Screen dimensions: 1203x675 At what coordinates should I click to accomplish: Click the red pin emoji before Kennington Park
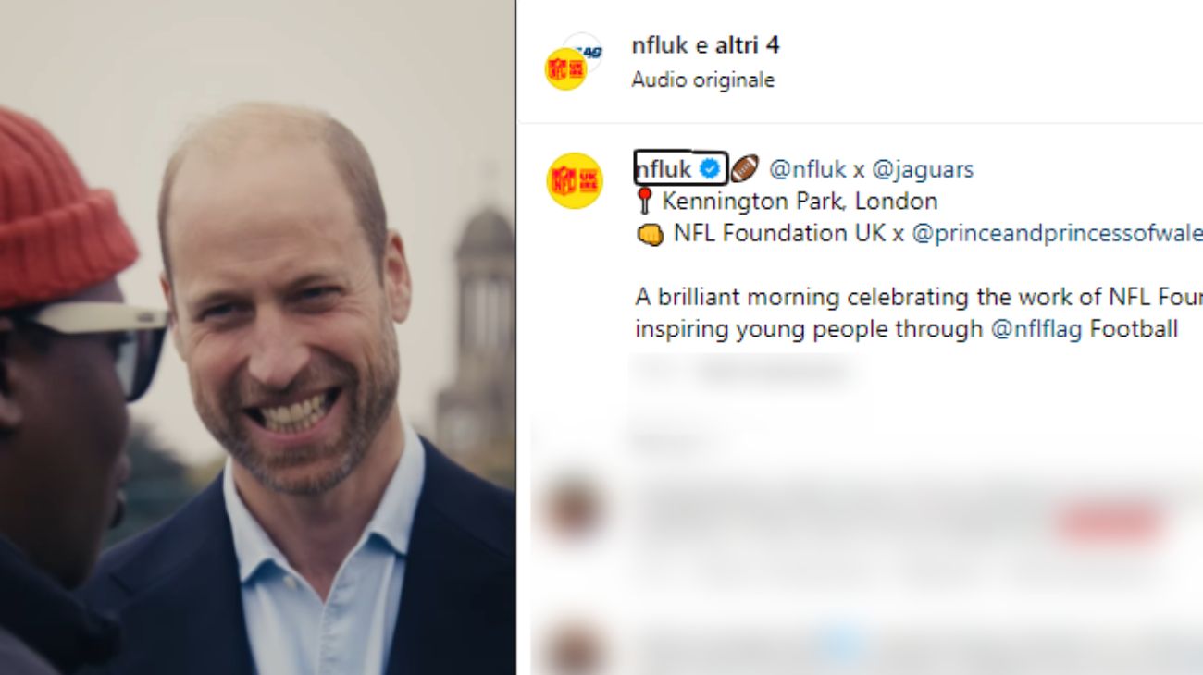[645, 201]
